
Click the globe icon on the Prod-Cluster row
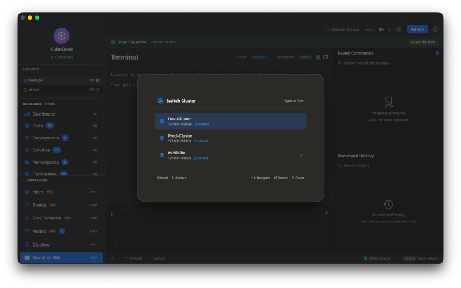point(162,138)
